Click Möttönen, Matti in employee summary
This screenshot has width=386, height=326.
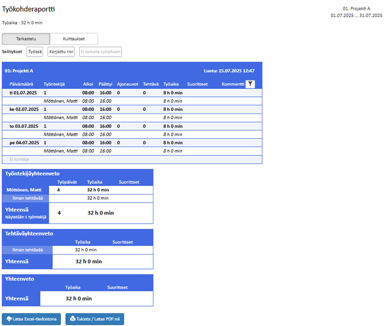[24, 190]
